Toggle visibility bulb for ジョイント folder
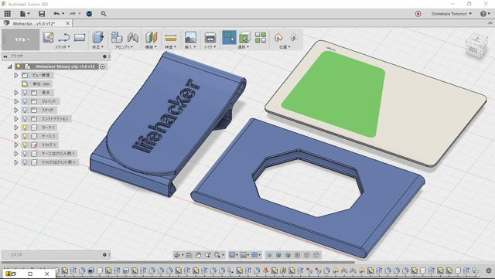The image size is (495, 279). point(25,101)
